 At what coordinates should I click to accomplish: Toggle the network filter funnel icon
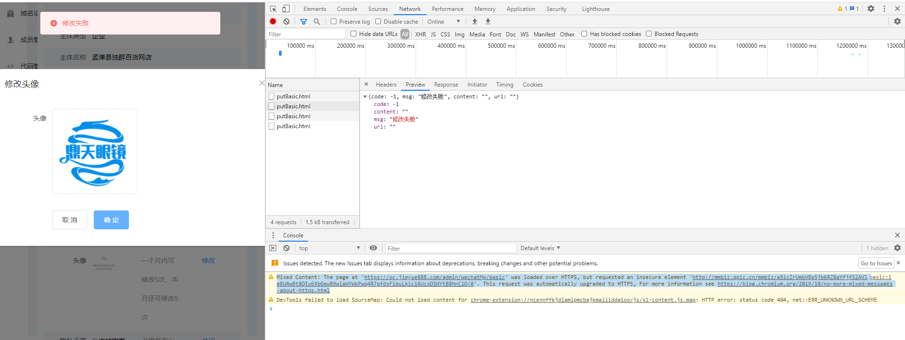click(x=304, y=21)
